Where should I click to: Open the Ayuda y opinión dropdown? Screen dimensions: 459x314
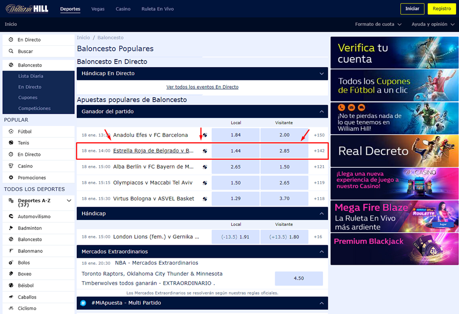[432, 24]
